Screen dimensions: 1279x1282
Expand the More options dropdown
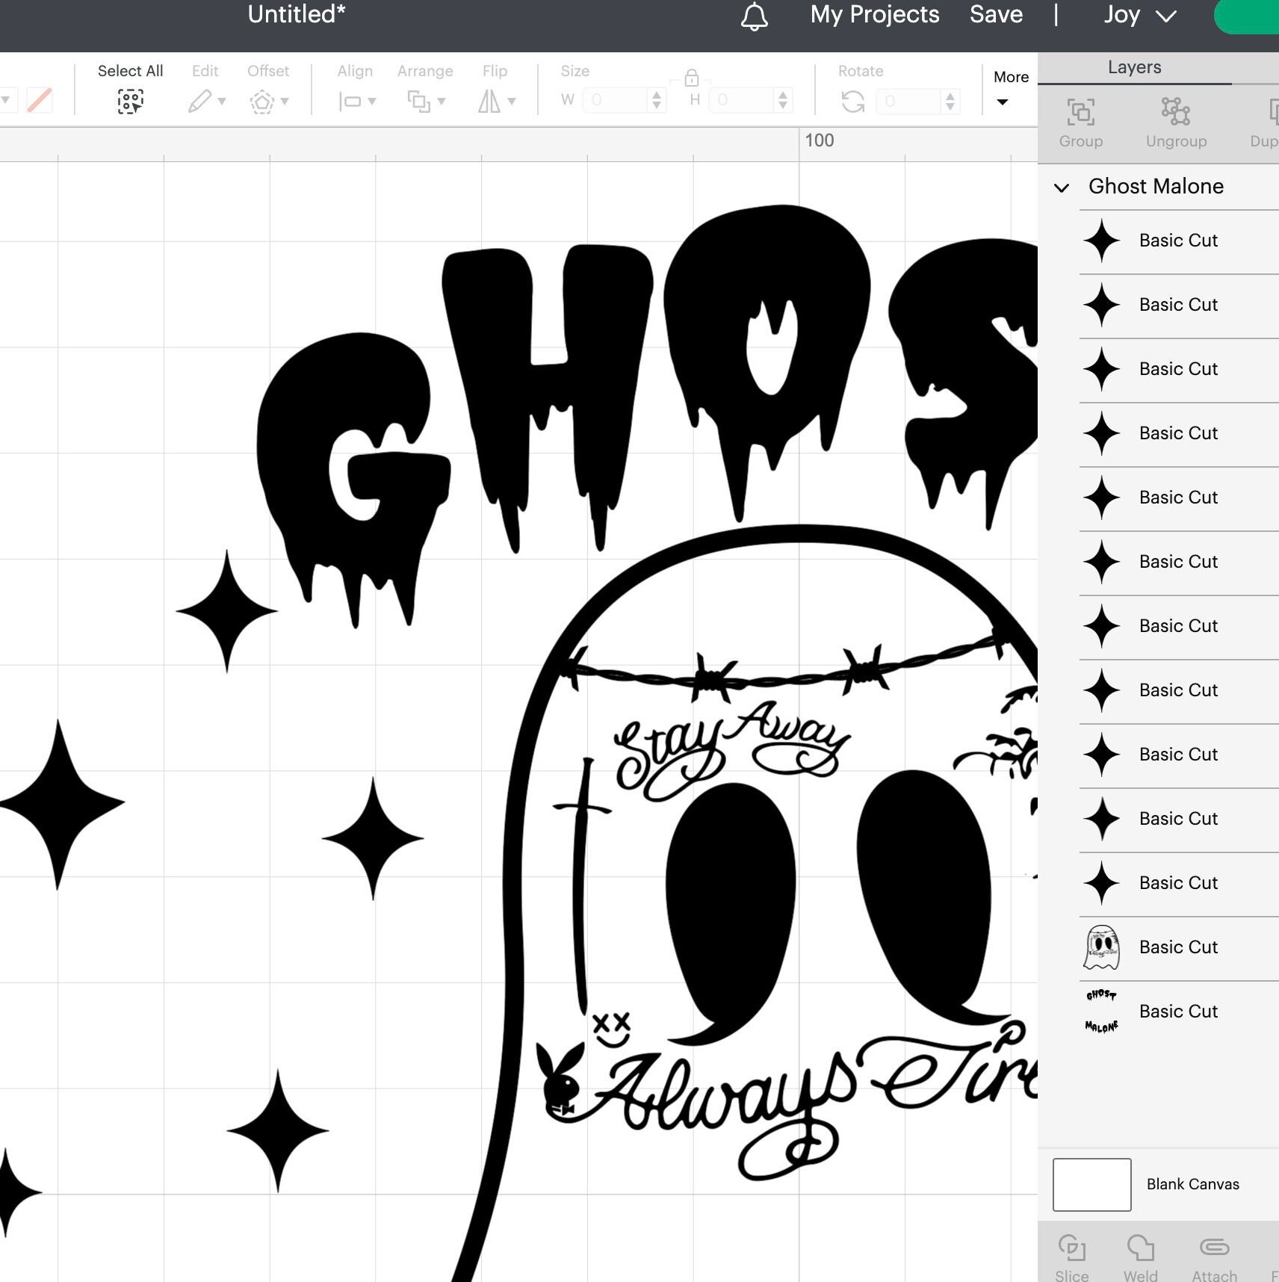click(x=1010, y=88)
